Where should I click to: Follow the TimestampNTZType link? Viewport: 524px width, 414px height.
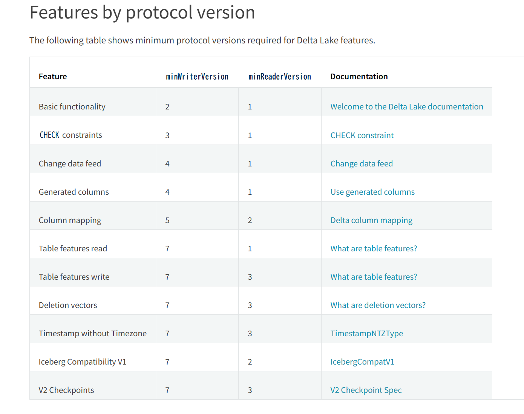coord(366,334)
